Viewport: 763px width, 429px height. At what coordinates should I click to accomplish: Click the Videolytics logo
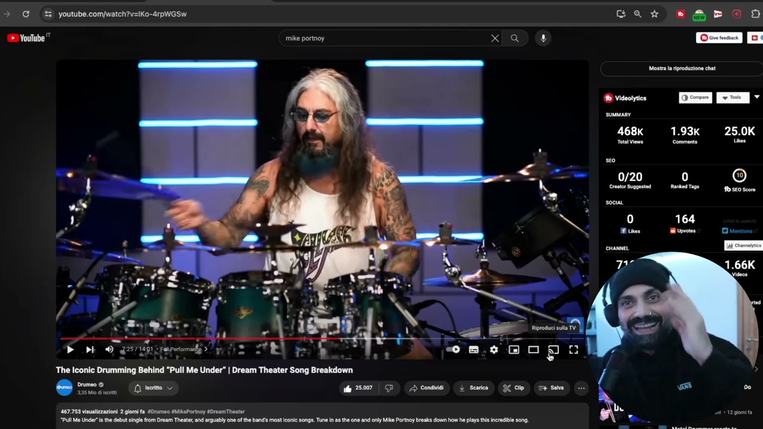pyautogui.click(x=625, y=98)
